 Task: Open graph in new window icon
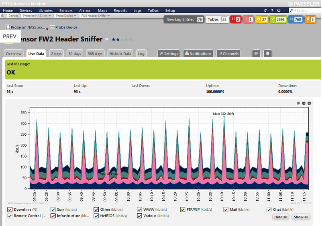click(299, 103)
